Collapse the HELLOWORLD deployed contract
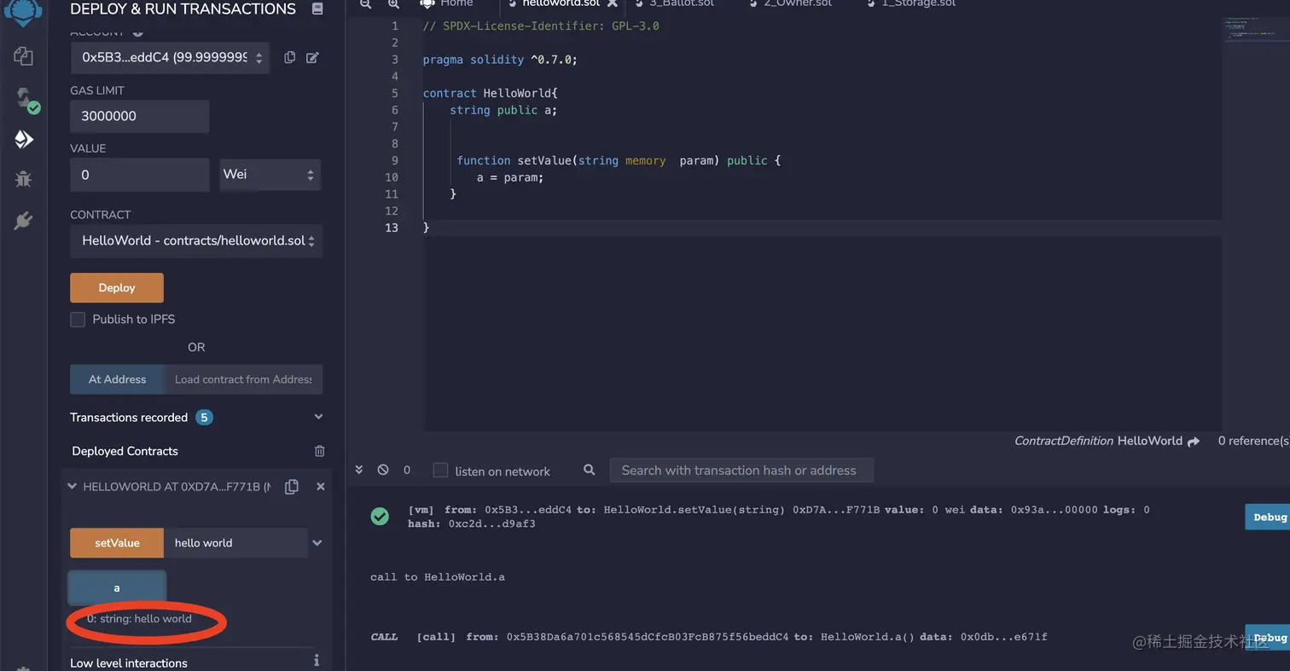Screen dimensions: 1290x671 (72, 487)
